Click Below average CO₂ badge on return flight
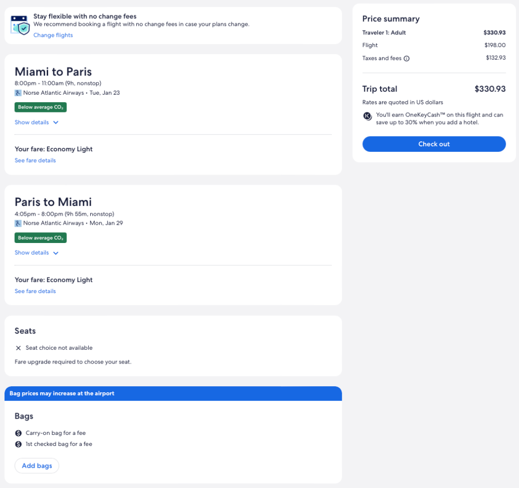Viewport: 519px width, 488px height. 41,238
